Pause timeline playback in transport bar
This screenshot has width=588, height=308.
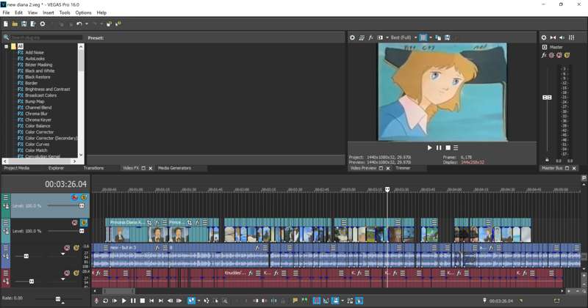coord(133,301)
